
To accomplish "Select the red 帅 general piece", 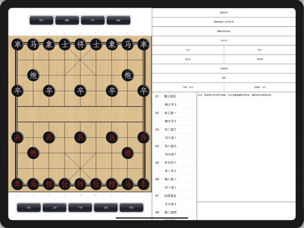I will click(x=80, y=184).
